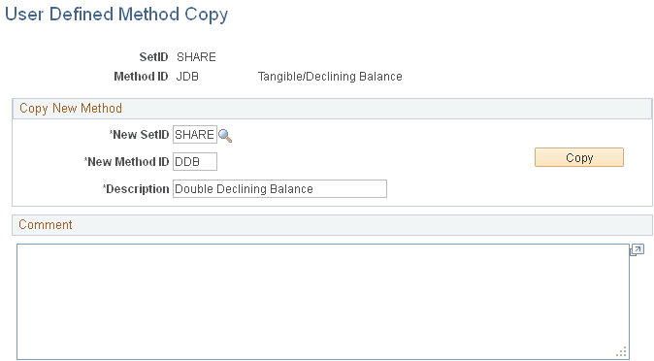Click the top 'SetID' label
The height and width of the screenshot is (361, 654).
click(153, 57)
